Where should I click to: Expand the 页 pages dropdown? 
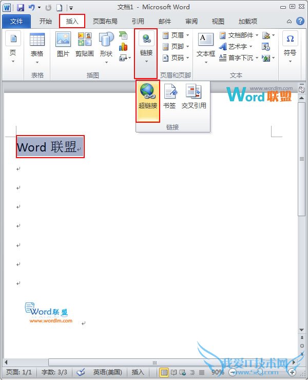click(13, 47)
